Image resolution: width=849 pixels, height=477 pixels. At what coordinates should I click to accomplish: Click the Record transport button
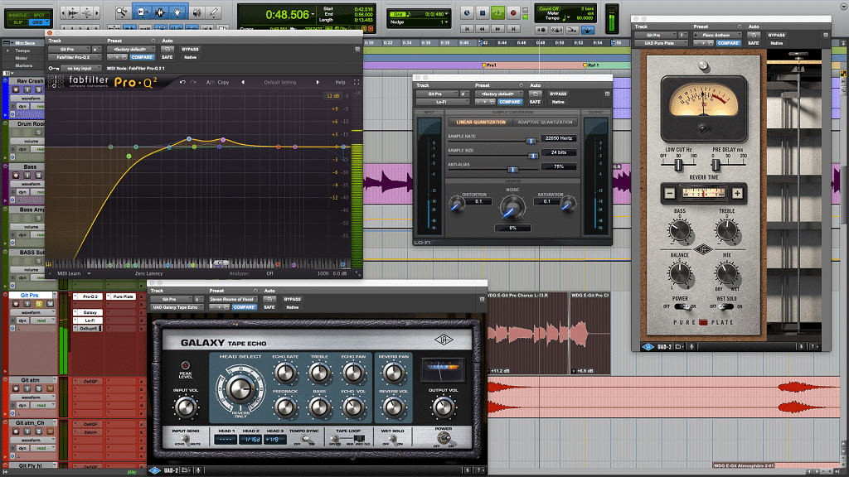(512, 13)
